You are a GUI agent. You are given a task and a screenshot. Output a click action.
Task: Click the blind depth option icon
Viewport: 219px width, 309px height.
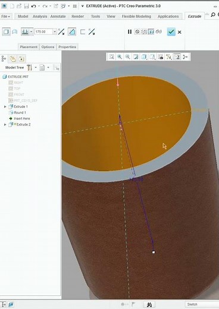25,31
